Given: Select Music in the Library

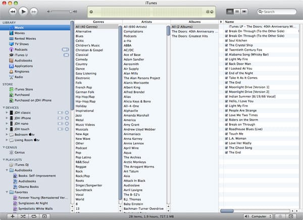Looking at the screenshot, I should (35, 28).
